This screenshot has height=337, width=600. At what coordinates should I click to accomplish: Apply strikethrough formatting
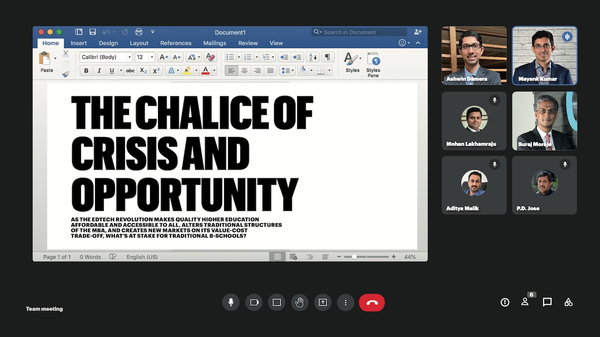[x=130, y=69]
